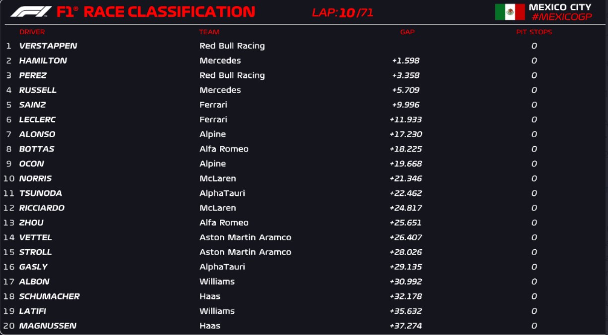The image size is (608, 335).
Task: Select the DRIVER column header
Action: click(x=32, y=32)
